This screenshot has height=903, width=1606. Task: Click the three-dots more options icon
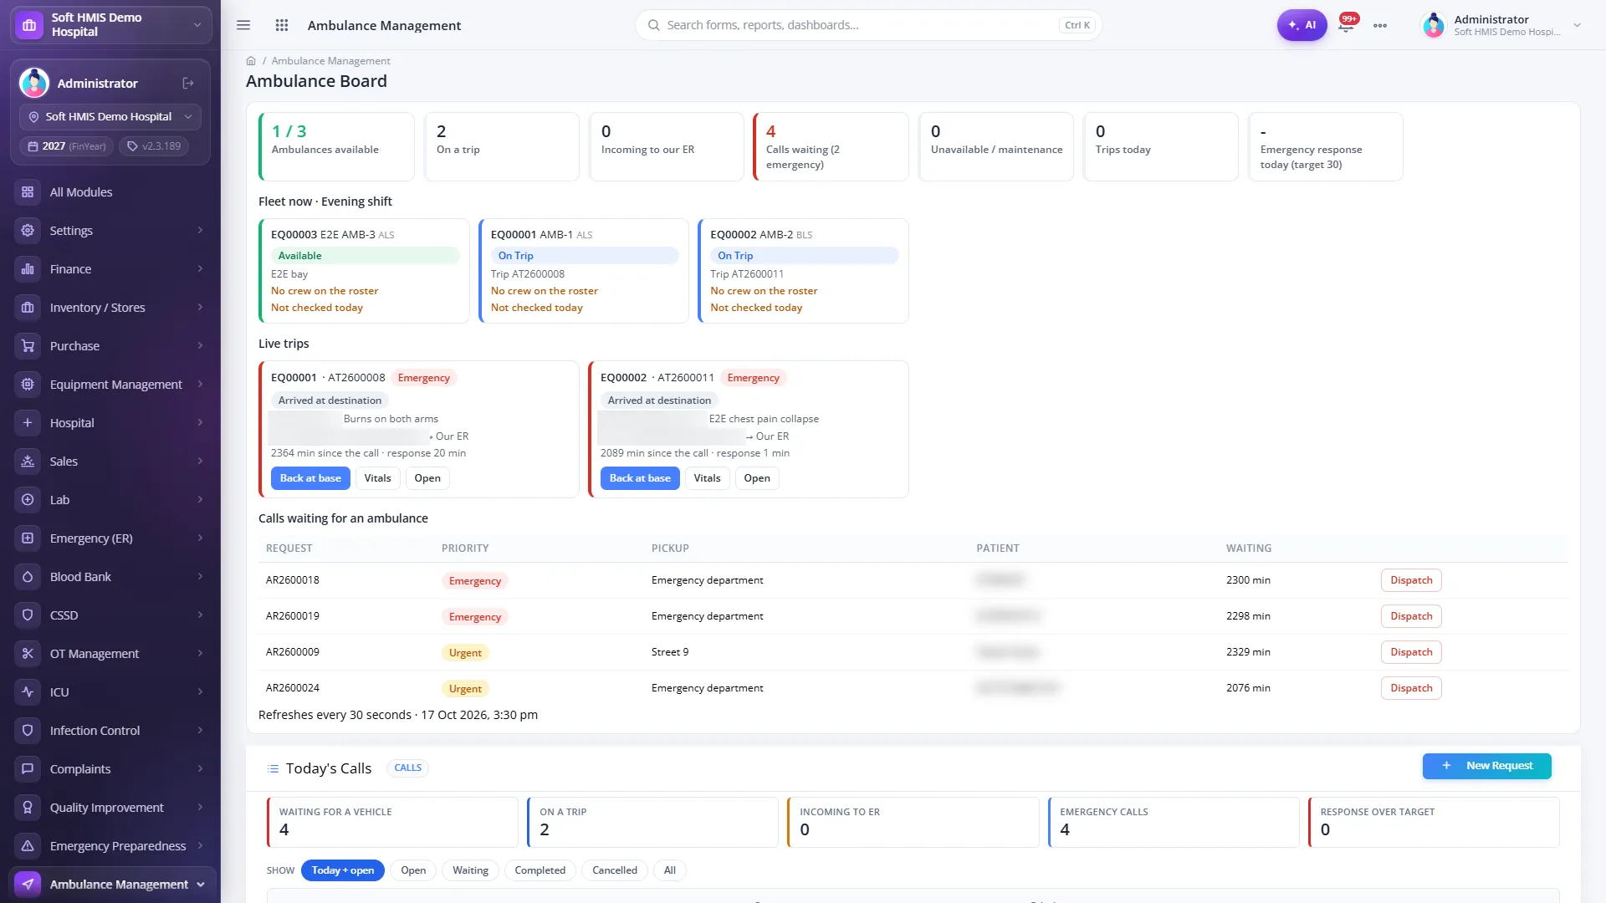coord(1380,25)
